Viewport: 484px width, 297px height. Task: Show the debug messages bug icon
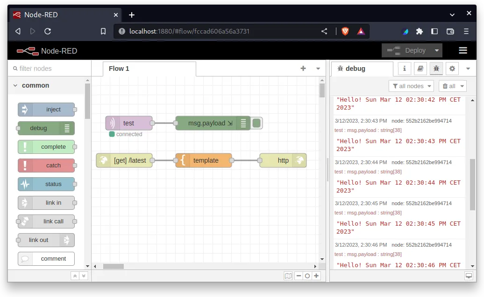click(x=436, y=69)
